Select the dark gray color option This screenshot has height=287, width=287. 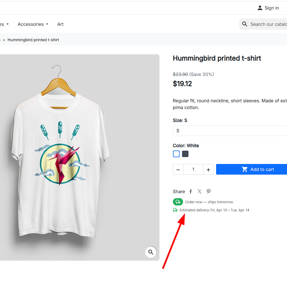tap(185, 154)
